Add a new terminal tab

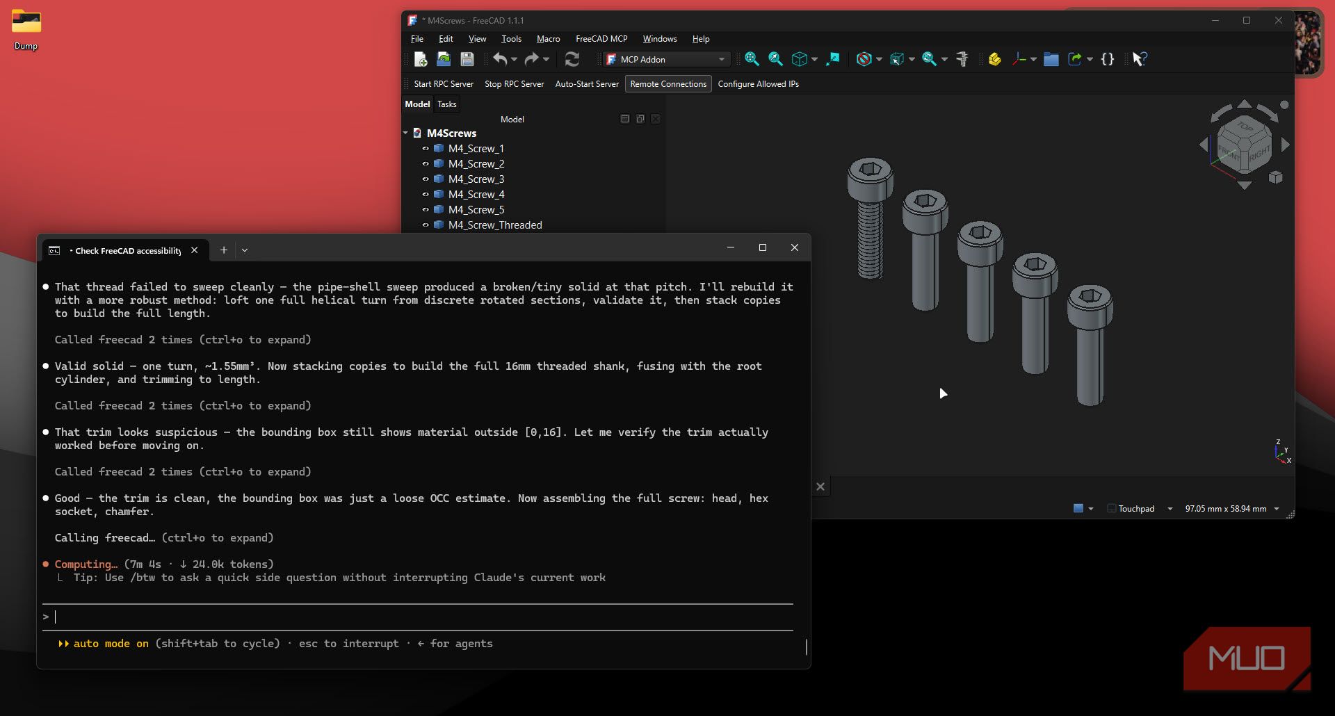[x=224, y=250]
